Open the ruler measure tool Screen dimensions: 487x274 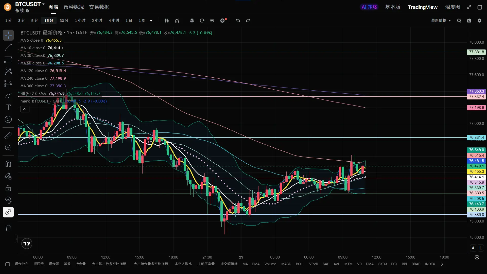(8, 136)
